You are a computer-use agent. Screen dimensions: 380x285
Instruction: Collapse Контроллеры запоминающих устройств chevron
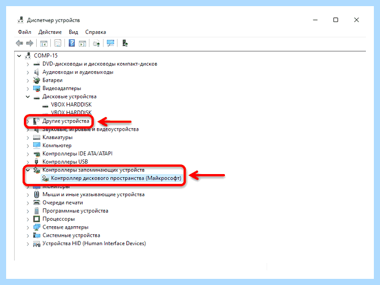[28, 170]
